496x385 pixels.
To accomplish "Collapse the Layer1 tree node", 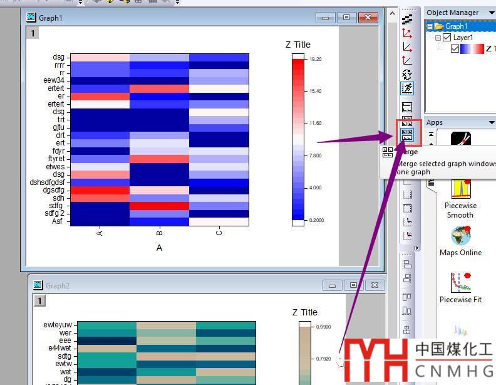I will 438,38.
